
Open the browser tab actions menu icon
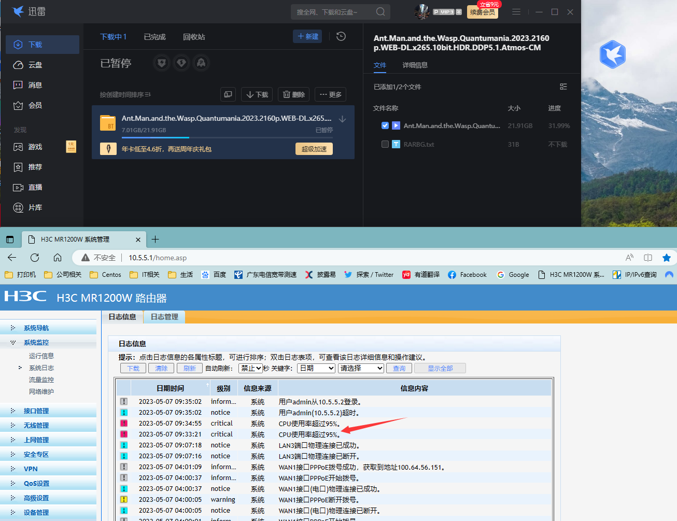click(10, 240)
